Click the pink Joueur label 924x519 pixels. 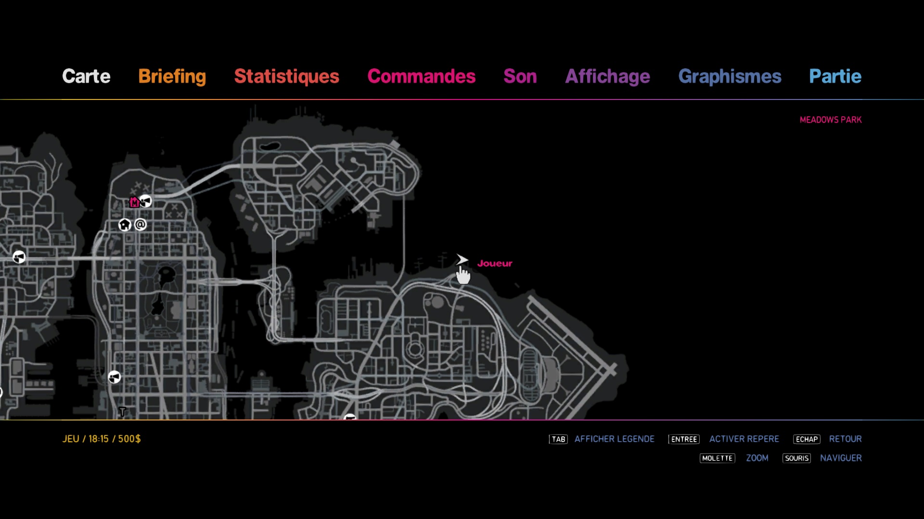click(495, 263)
